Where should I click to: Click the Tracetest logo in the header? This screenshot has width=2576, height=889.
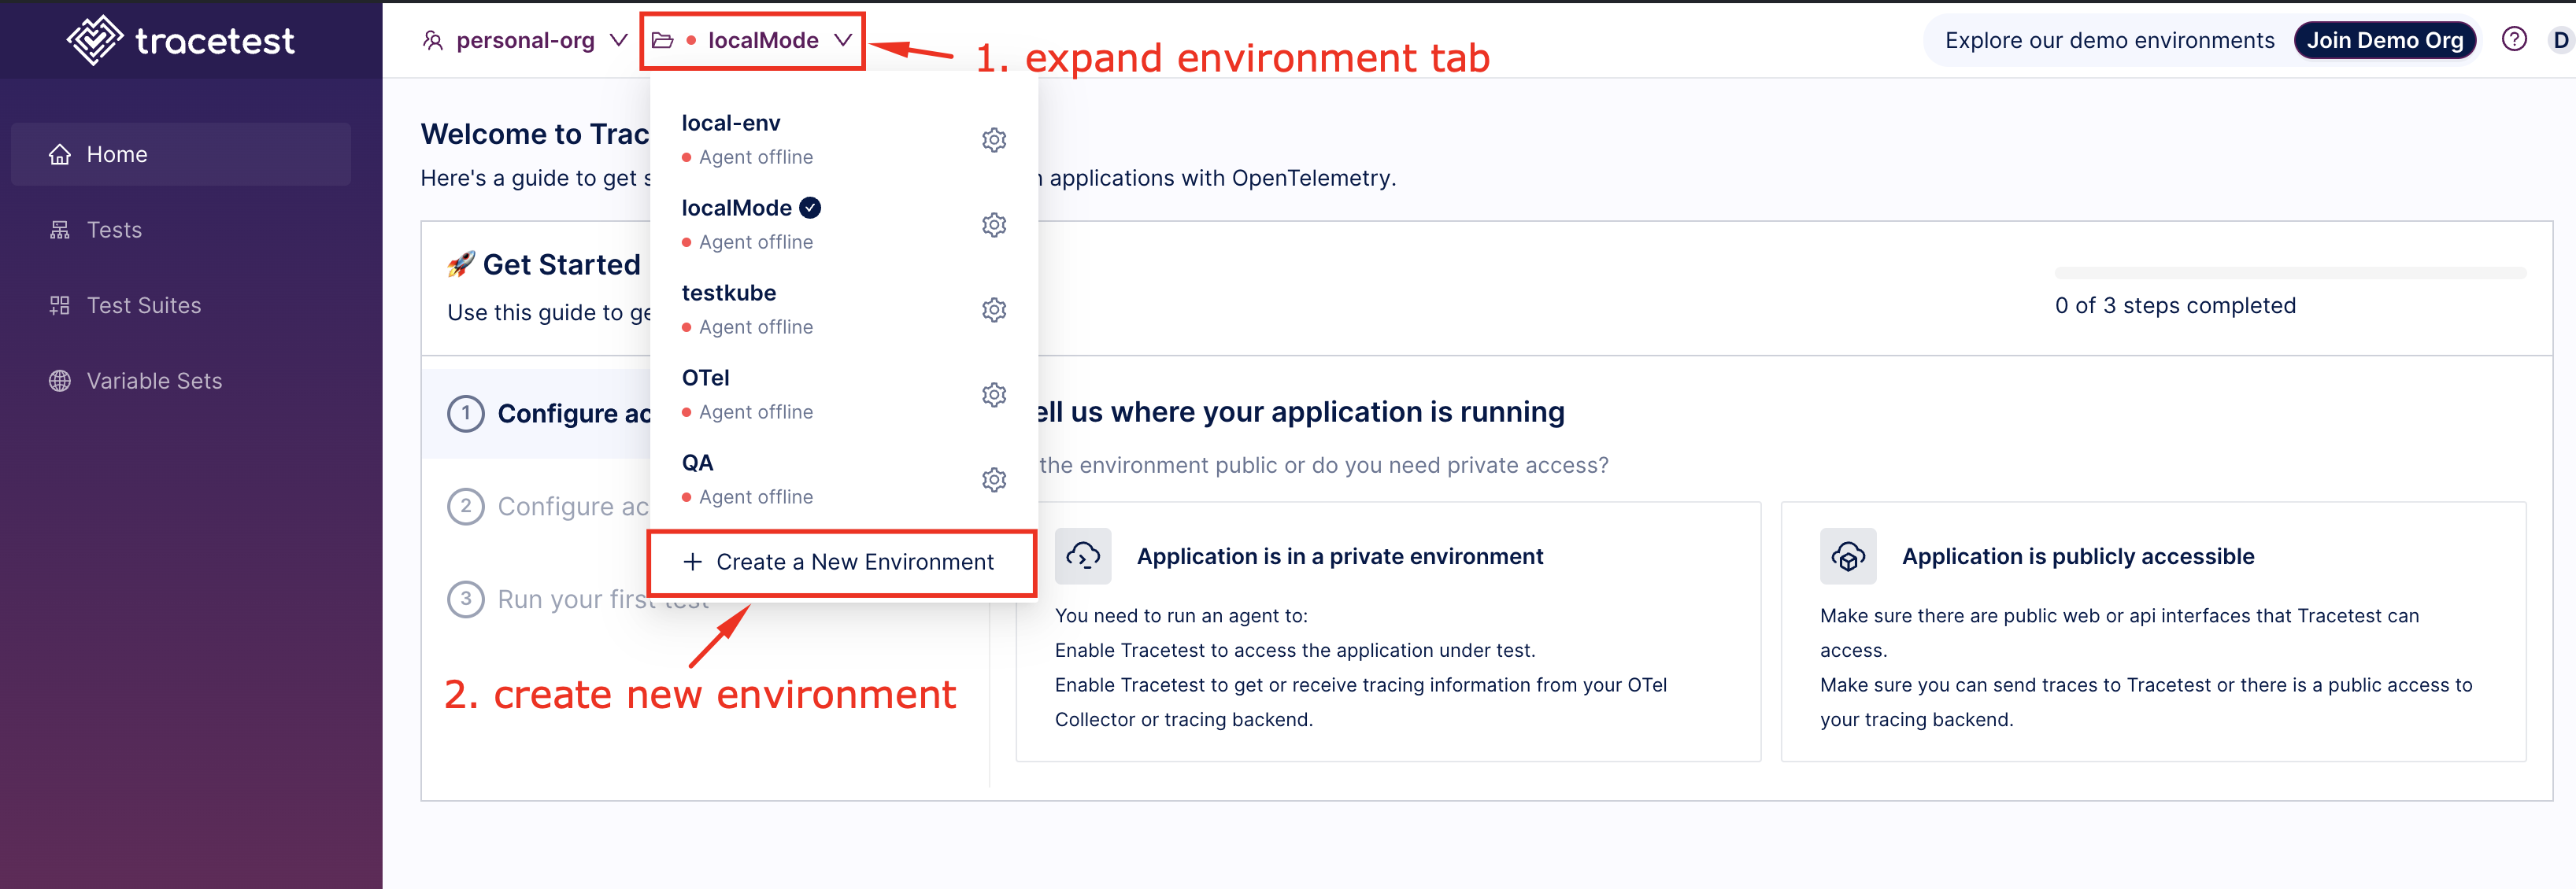(180, 40)
